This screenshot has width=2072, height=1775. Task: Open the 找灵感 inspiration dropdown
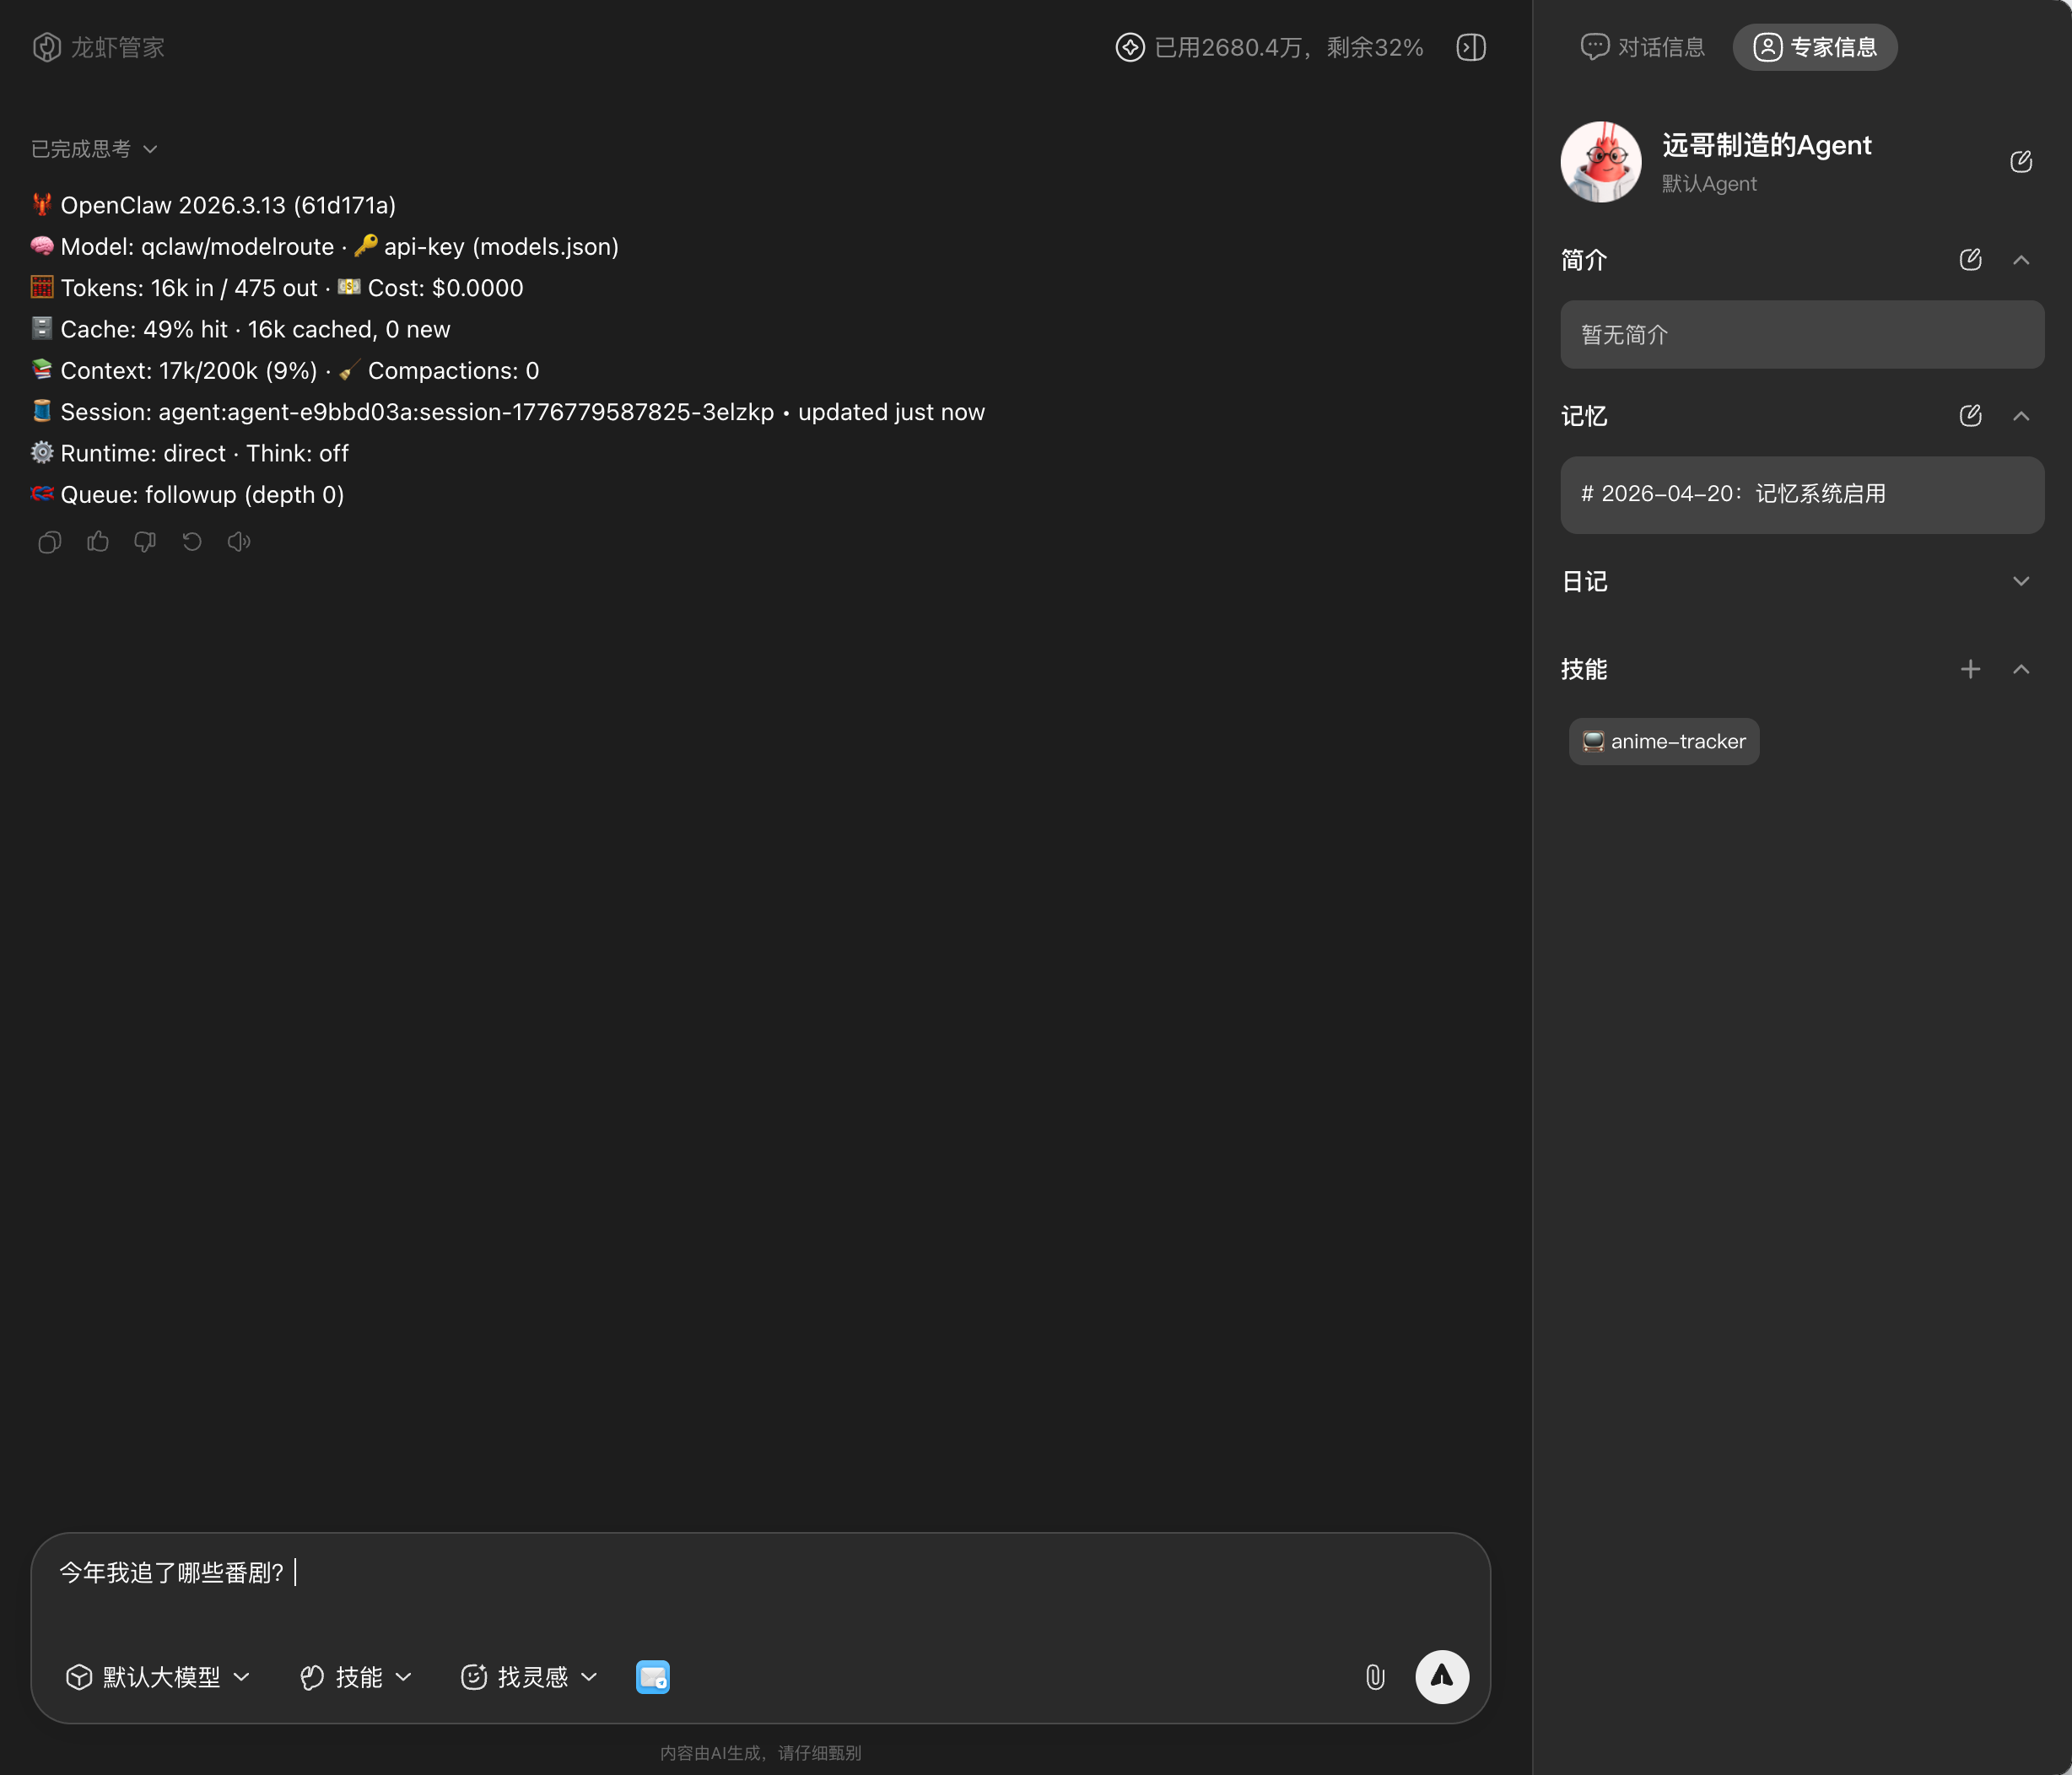[529, 1677]
